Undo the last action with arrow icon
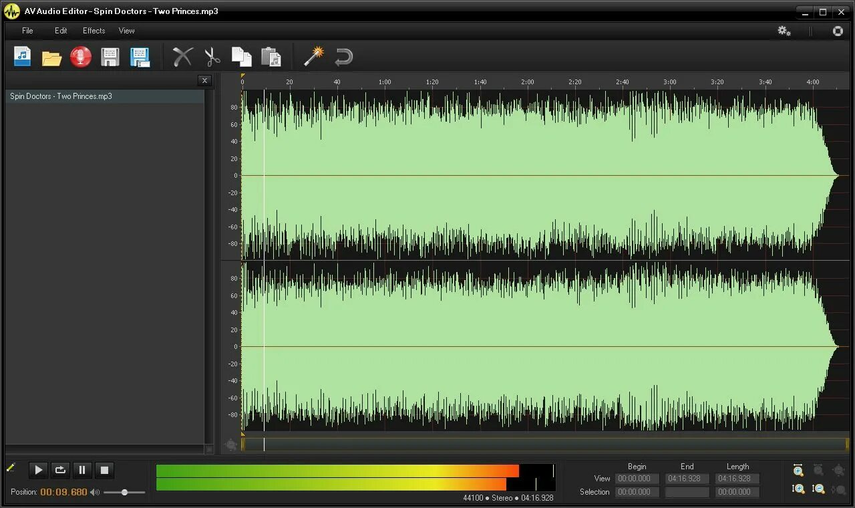The image size is (855, 508). tap(343, 57)
